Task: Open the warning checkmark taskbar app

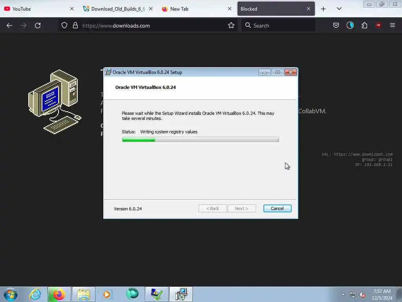Action: pyautogui.click(x=156, y=294)
